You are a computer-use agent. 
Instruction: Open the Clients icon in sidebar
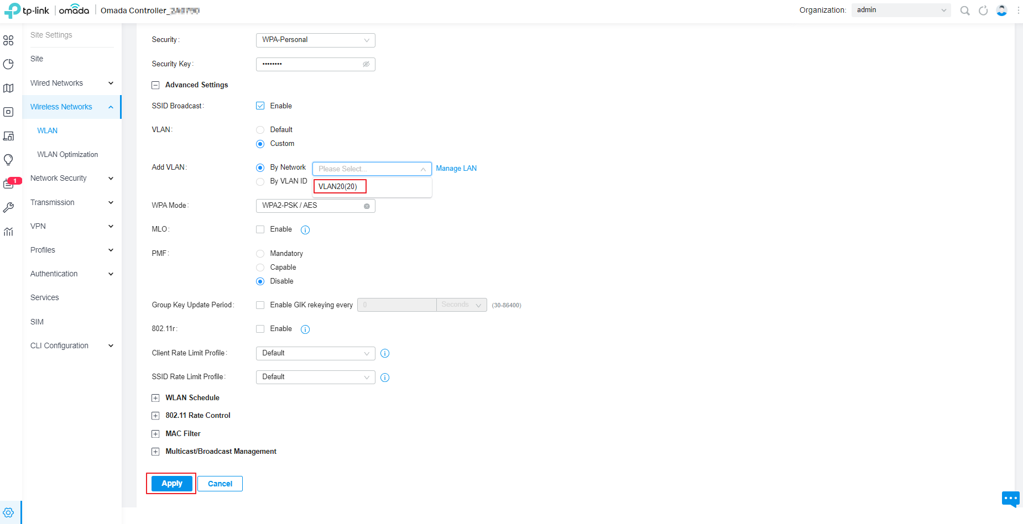(8, 136)
